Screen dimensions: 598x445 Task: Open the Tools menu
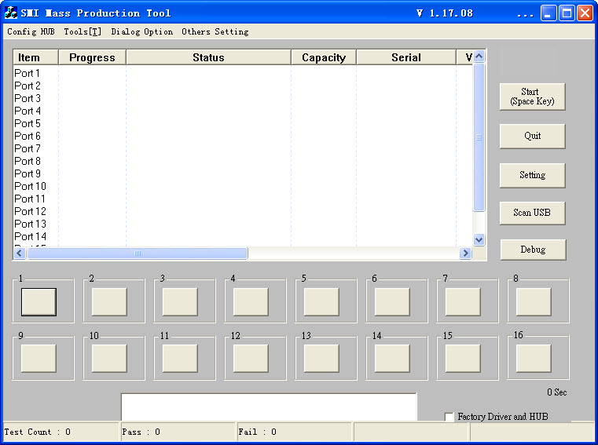pos(83,32)
